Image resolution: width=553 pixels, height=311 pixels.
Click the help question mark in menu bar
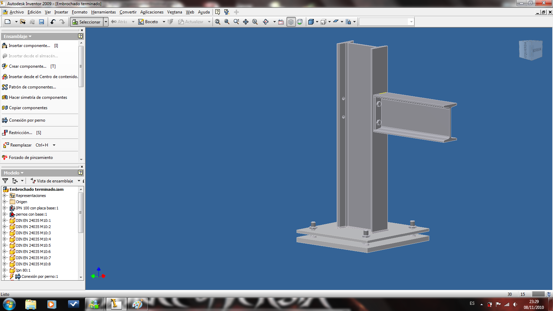(x=217, y=12)
